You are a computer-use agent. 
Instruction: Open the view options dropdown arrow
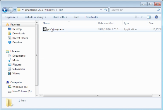(142, 17)
